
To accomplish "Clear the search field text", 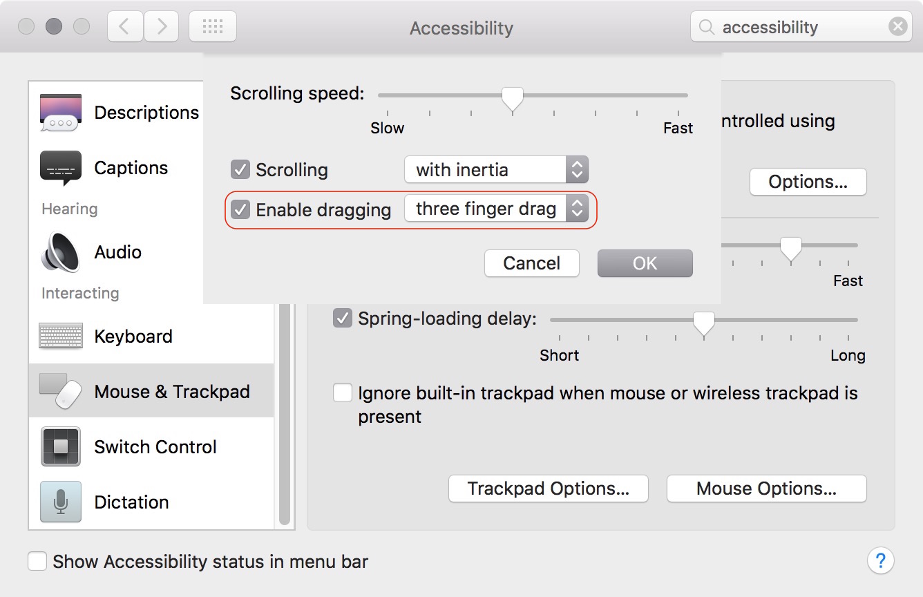I will point(897,27).
